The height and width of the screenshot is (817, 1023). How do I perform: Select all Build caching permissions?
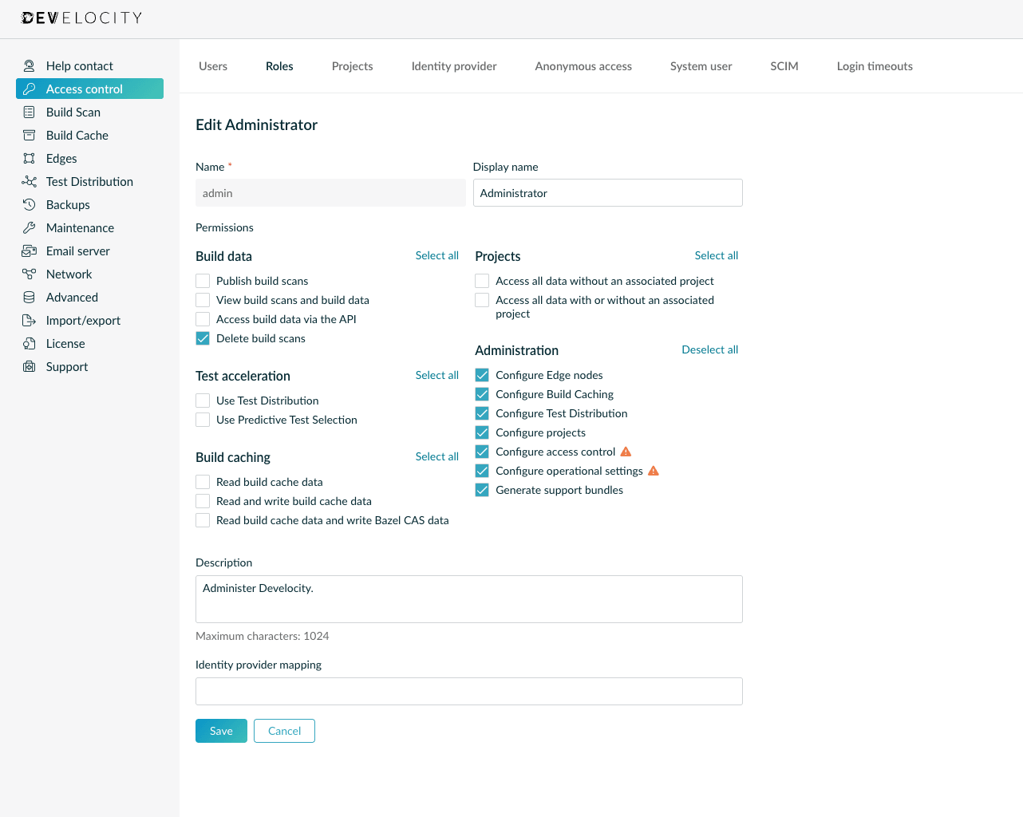[436, 456]
